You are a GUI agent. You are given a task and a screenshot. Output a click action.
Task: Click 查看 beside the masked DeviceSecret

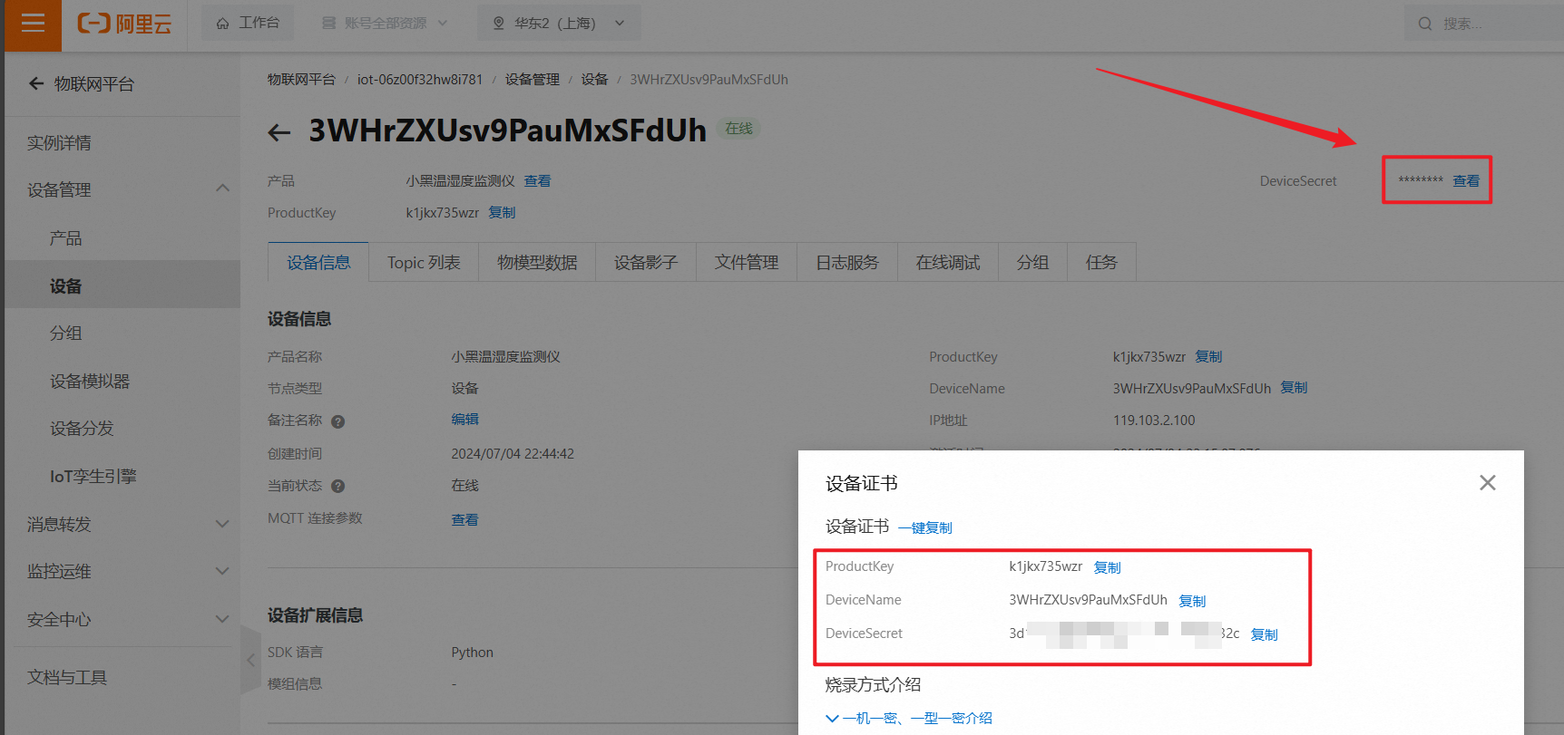1466,180
